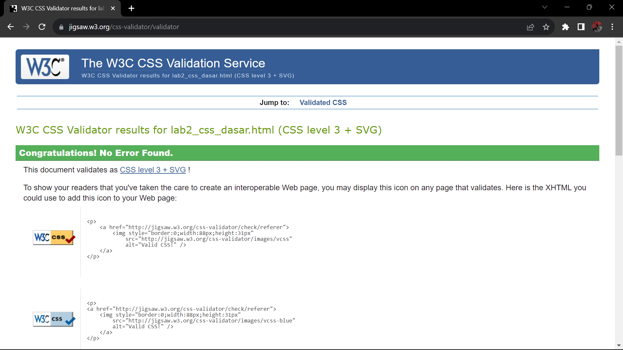Close the W3C CSS Validator tab

(x=113, y=8)
